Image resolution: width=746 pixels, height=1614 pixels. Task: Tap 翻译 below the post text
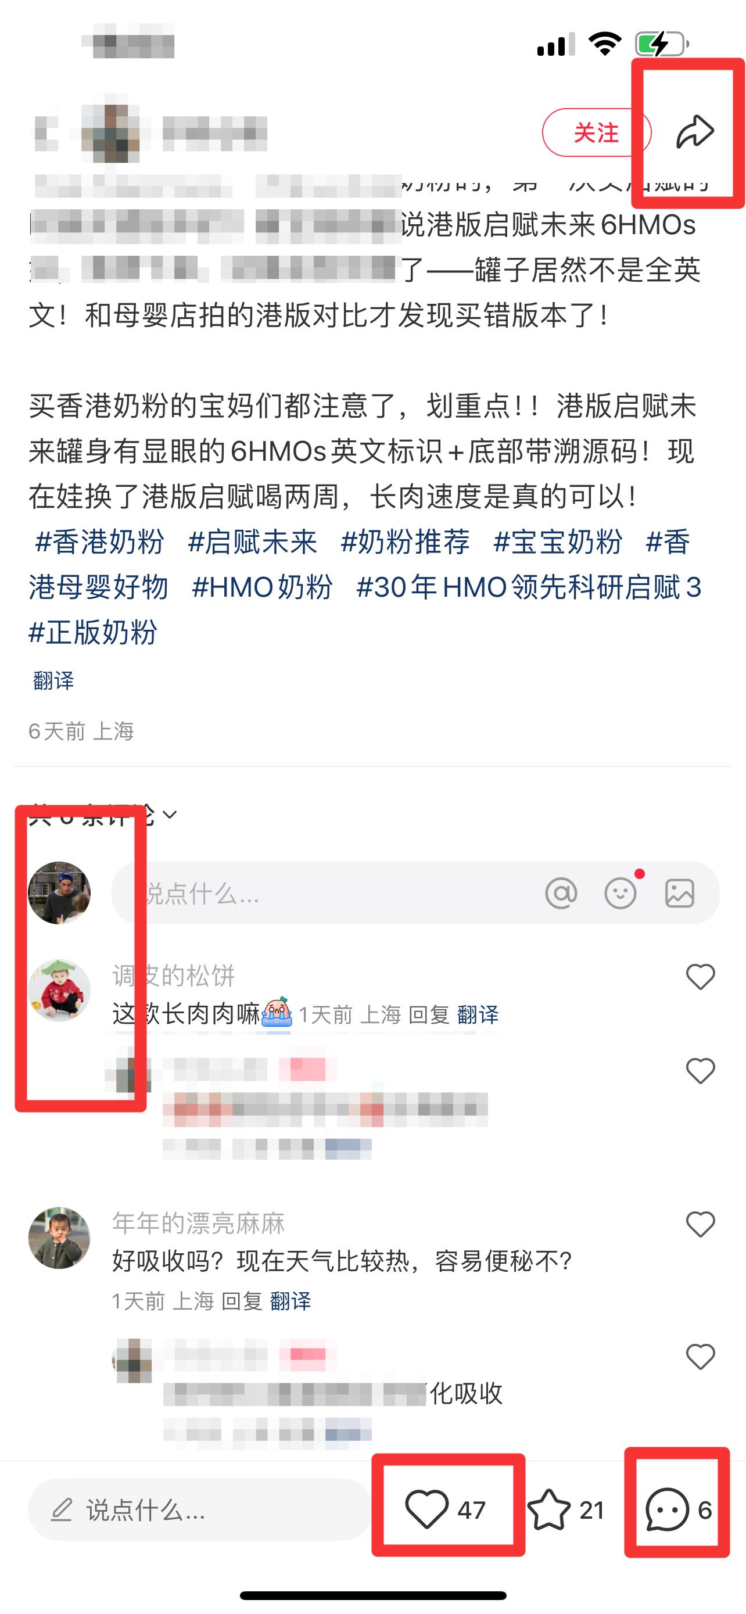[53, 680]
